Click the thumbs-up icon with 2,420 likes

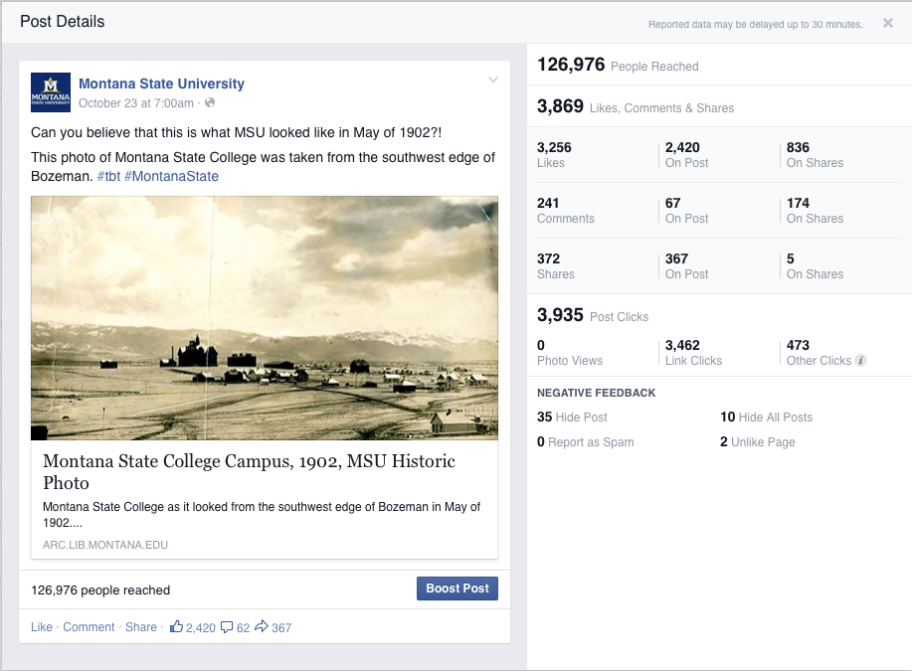click(x=176, y=626)
